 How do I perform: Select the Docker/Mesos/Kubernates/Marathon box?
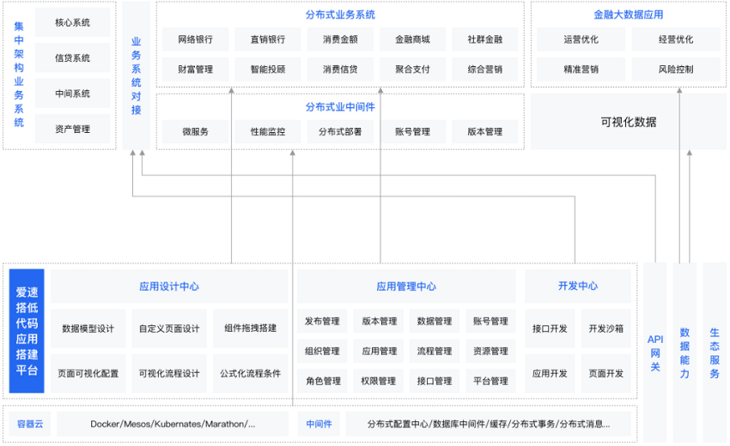[173, 424]
